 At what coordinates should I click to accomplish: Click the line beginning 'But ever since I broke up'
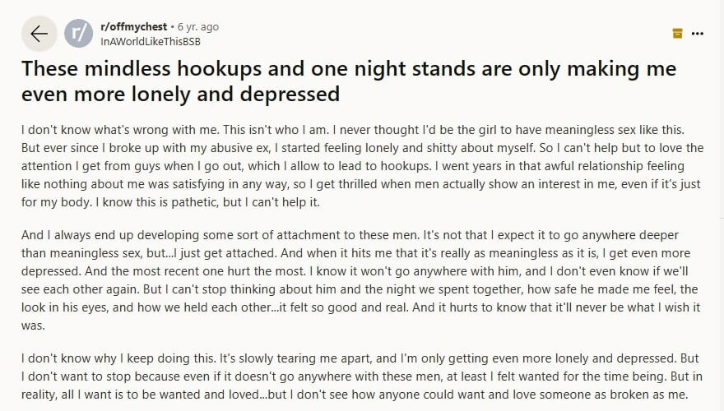(363, 148)
